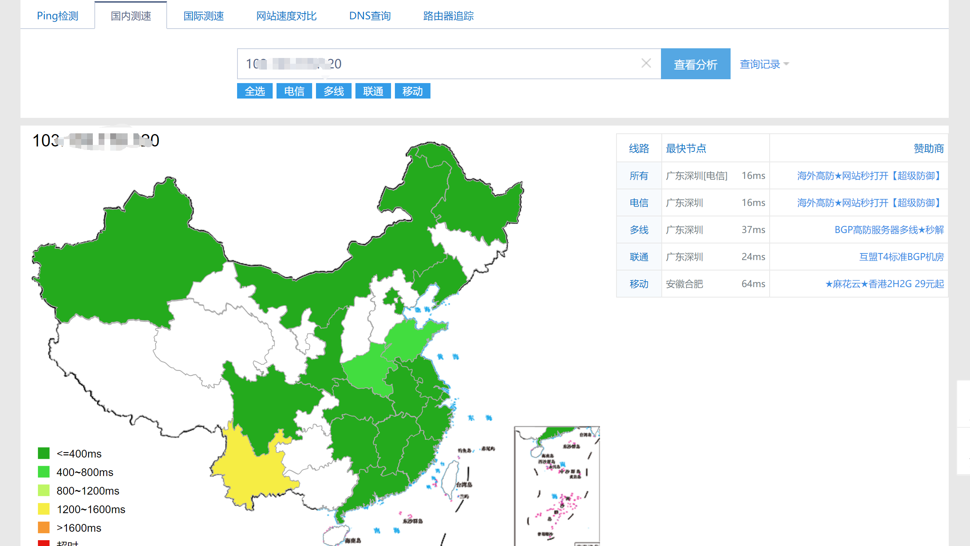970x546 pixels.
Task: Select the 全选 filter button
Action: tap(255, 91)
